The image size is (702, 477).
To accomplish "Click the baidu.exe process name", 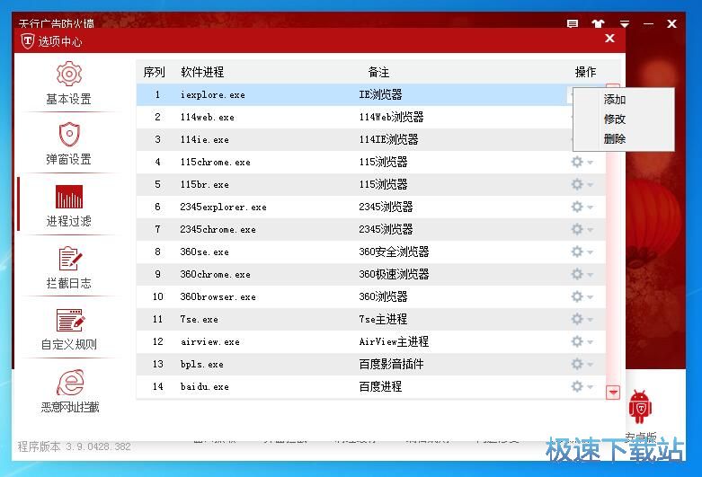I will coord(205,386).
